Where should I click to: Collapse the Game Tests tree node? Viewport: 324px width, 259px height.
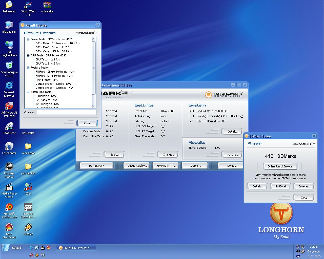coord(28,39)
